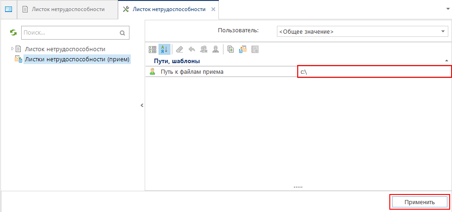
Task: Click the green refresh icon beside search
Action: tap(13, 33)
